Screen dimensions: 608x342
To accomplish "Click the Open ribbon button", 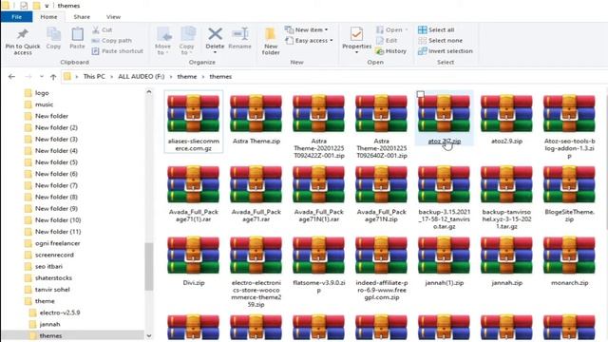I will point(391,29).
